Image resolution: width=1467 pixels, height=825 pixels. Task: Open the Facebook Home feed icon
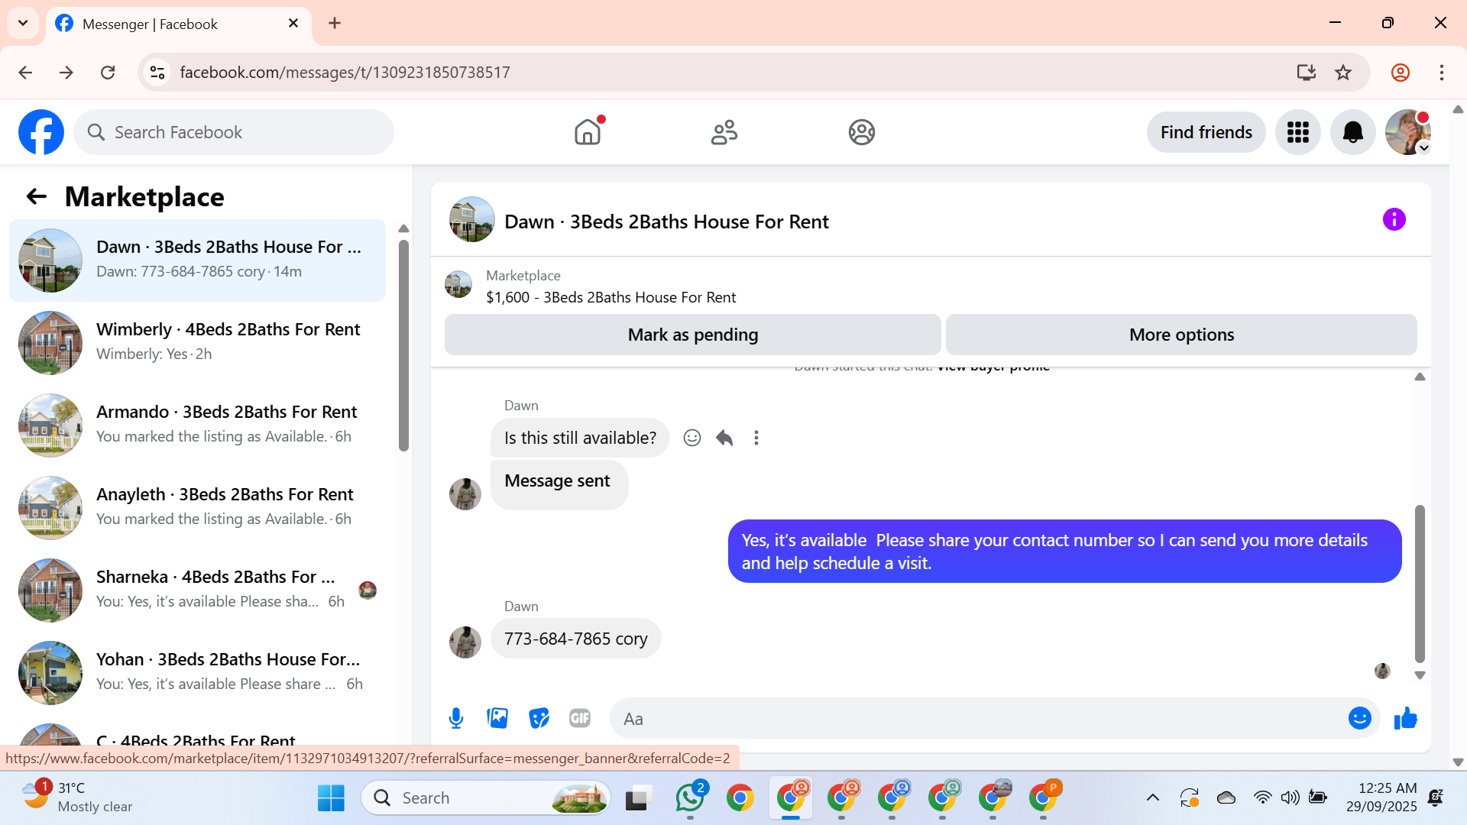point(588,132)
